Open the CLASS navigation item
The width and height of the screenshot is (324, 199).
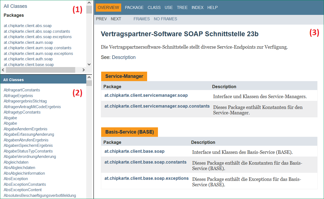[154, 8]
